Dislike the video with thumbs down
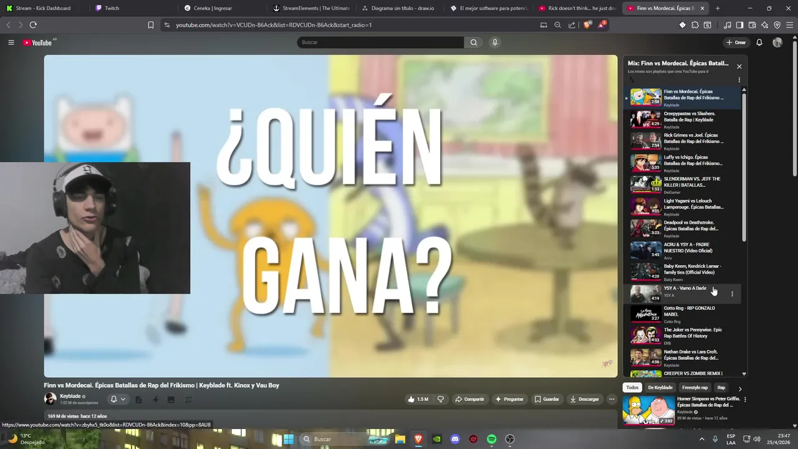The height and width of the screenshot is (449, 798). (441, 399)
